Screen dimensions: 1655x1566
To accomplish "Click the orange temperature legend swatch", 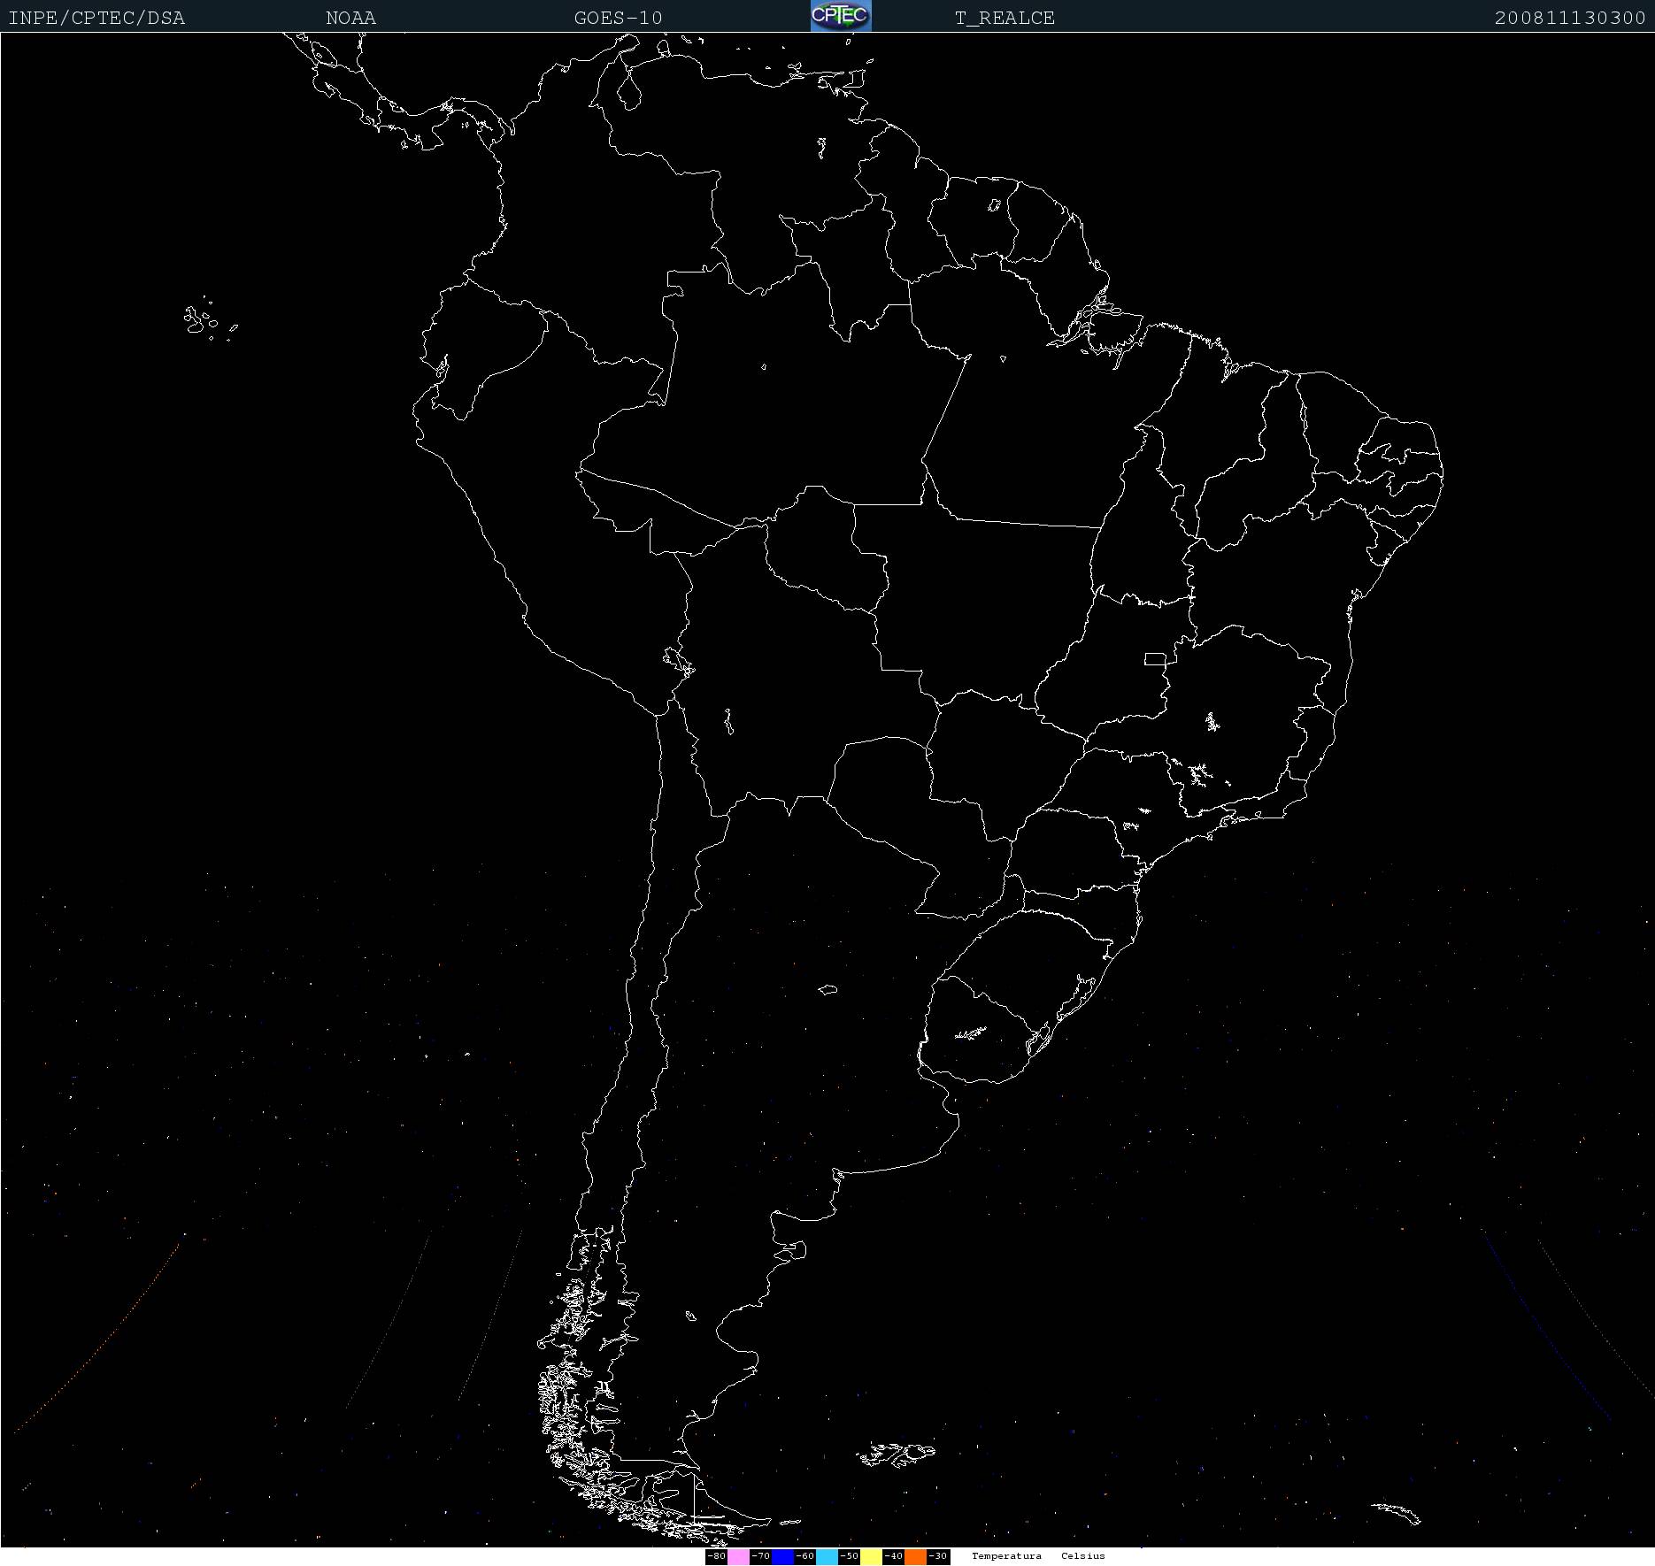I will (915, 1556).
